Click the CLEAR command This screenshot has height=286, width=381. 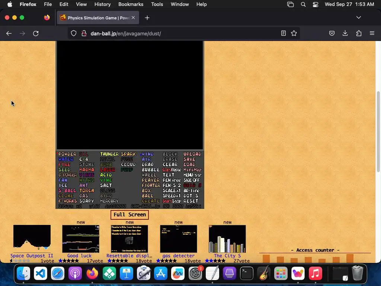pos(170,164)
